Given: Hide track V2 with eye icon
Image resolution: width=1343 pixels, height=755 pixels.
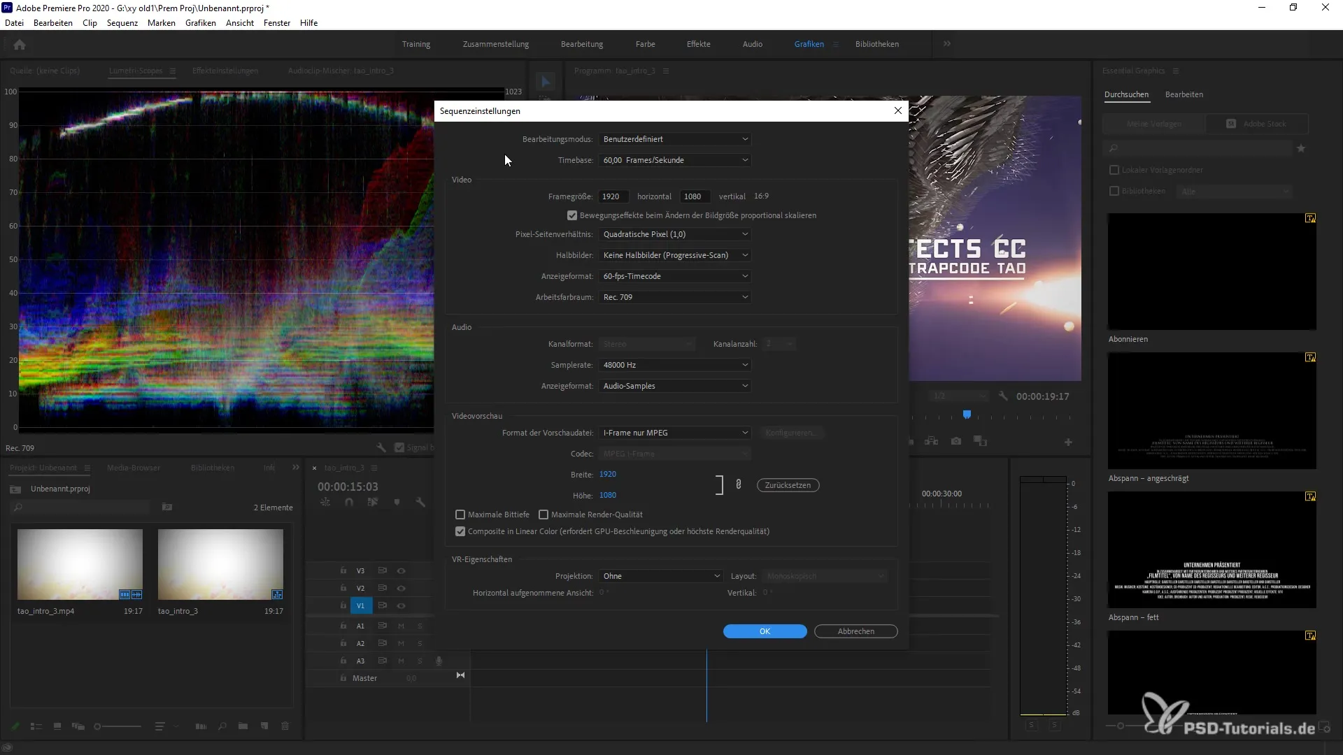Looking at the screenshot, I should point(402,588).
